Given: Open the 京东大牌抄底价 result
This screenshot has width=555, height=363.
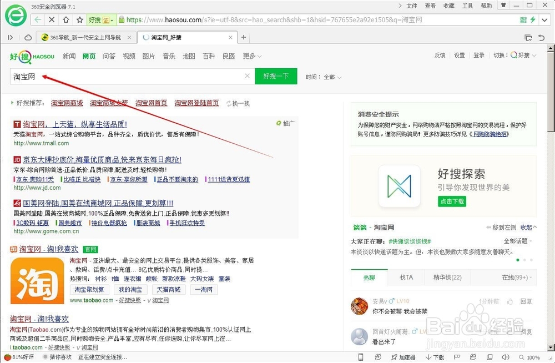Looking at the screenshot, I should 102,160.
